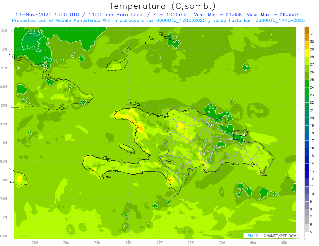Click the '17N' latitude axis label
319x246 pixels.
tap(5, 217)
